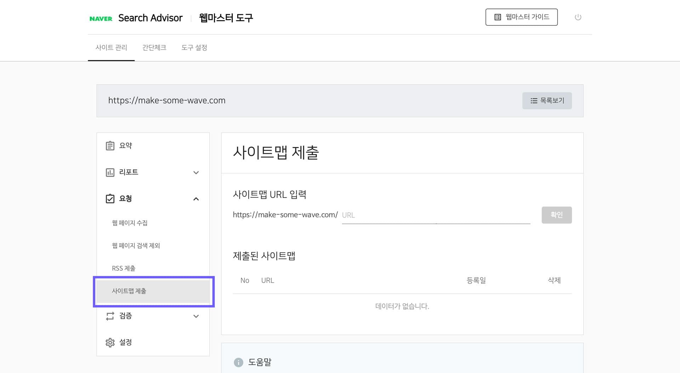Click the 리포트 bar chart icon
The width and height of the screenshot is (680, 373).
(110, 173)
